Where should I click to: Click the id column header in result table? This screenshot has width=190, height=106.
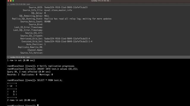11,86
